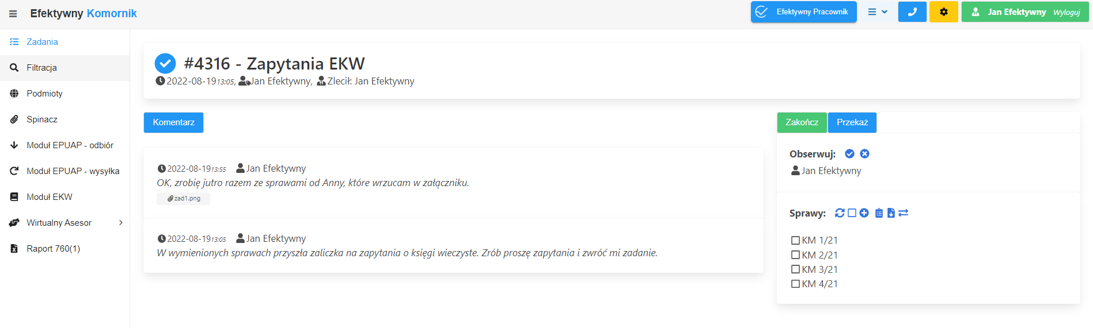Click the Komentarz button
Viewport: 1093px width, 328px height.
tap(173, 122)
